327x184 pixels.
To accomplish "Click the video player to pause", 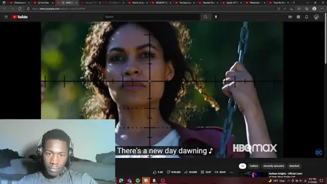I will (162, 89).
